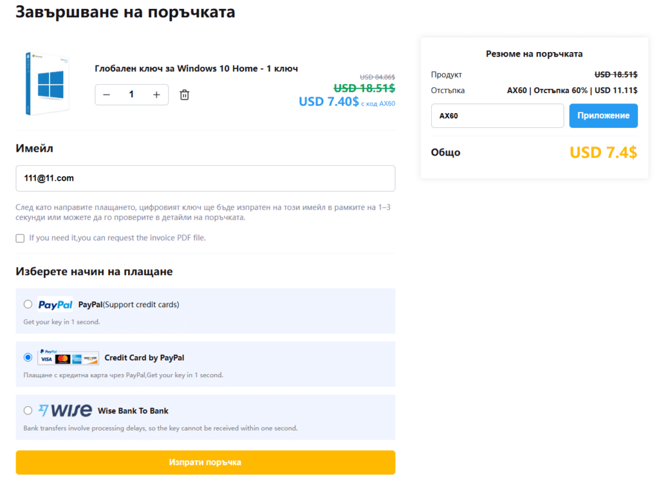Image resolution: width=659 pixels, height=482 pixels.
Task: Decrease quantity with the minus button
Action: [x=106, y=95]
